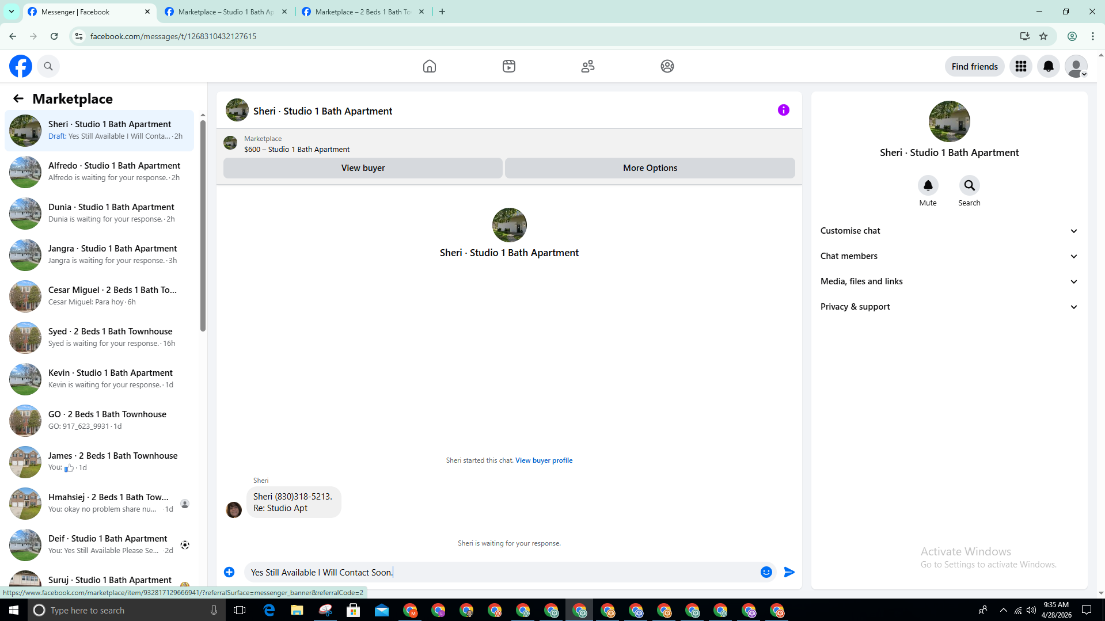
Task: Go to Home feed icon
Action: (430, 66)
